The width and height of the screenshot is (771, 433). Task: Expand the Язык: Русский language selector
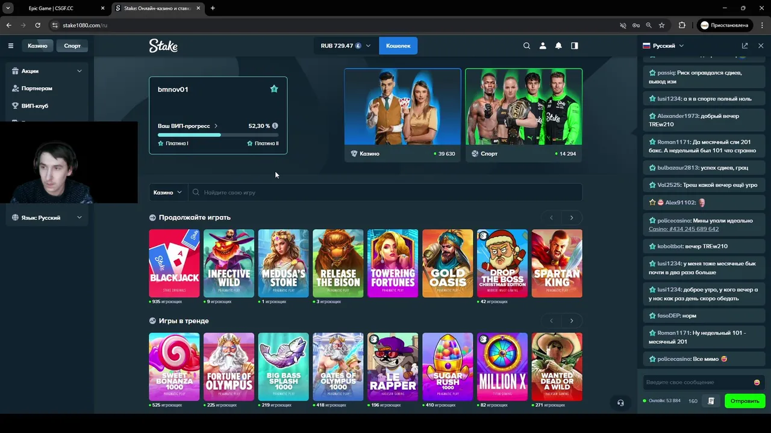(x=47, y=218)
